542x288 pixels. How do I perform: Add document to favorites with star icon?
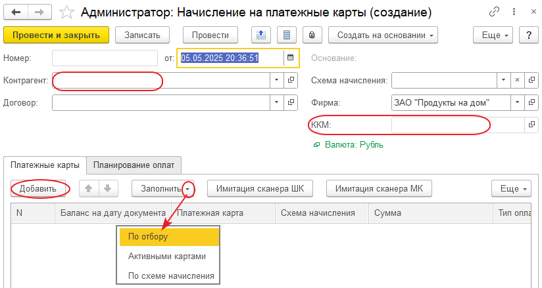click(66, 12)
